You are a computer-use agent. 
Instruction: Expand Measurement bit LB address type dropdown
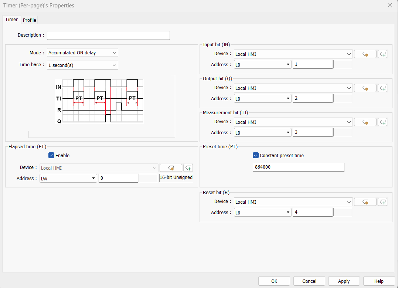pyautogui.click(x=262, y=133)
